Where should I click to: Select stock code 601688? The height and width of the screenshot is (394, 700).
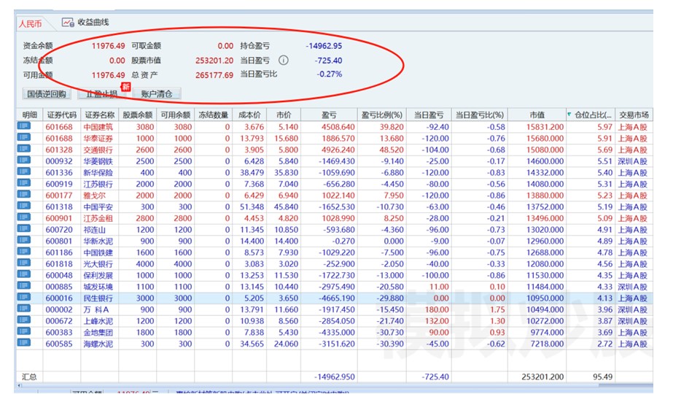(x=59, y=139)
